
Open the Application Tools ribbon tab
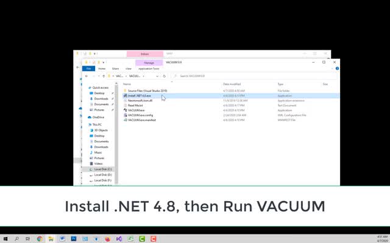point(149,69)
